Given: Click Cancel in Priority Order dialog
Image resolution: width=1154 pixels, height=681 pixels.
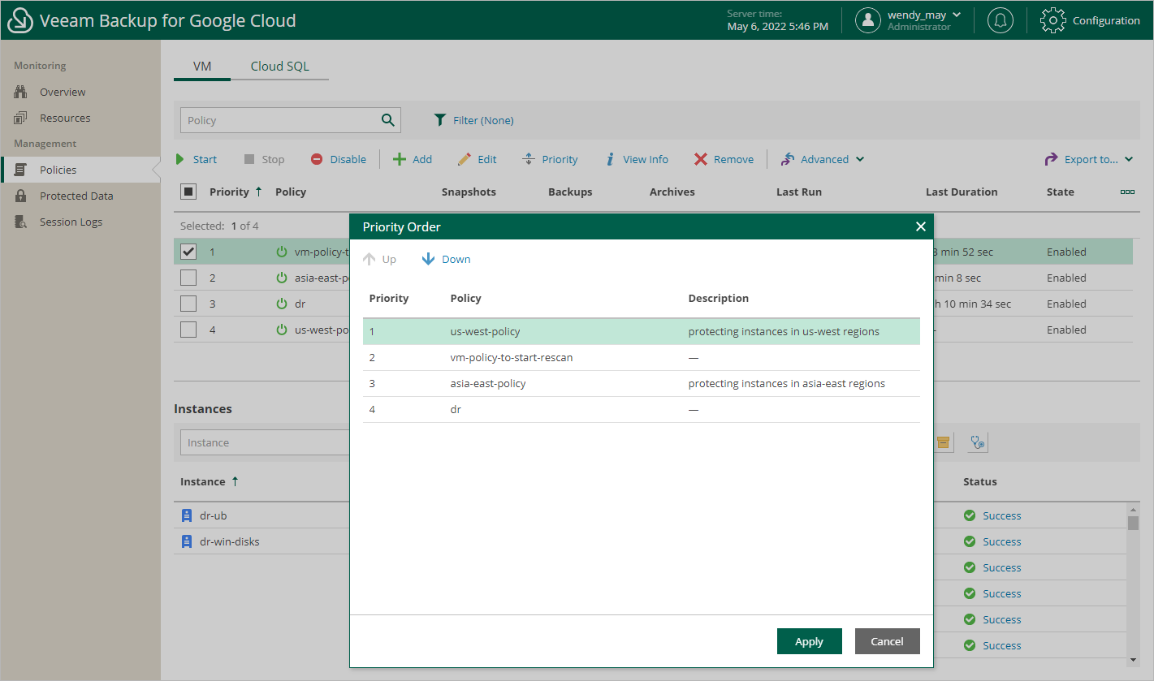Looking at the screenshot, I should coord(887,641).
